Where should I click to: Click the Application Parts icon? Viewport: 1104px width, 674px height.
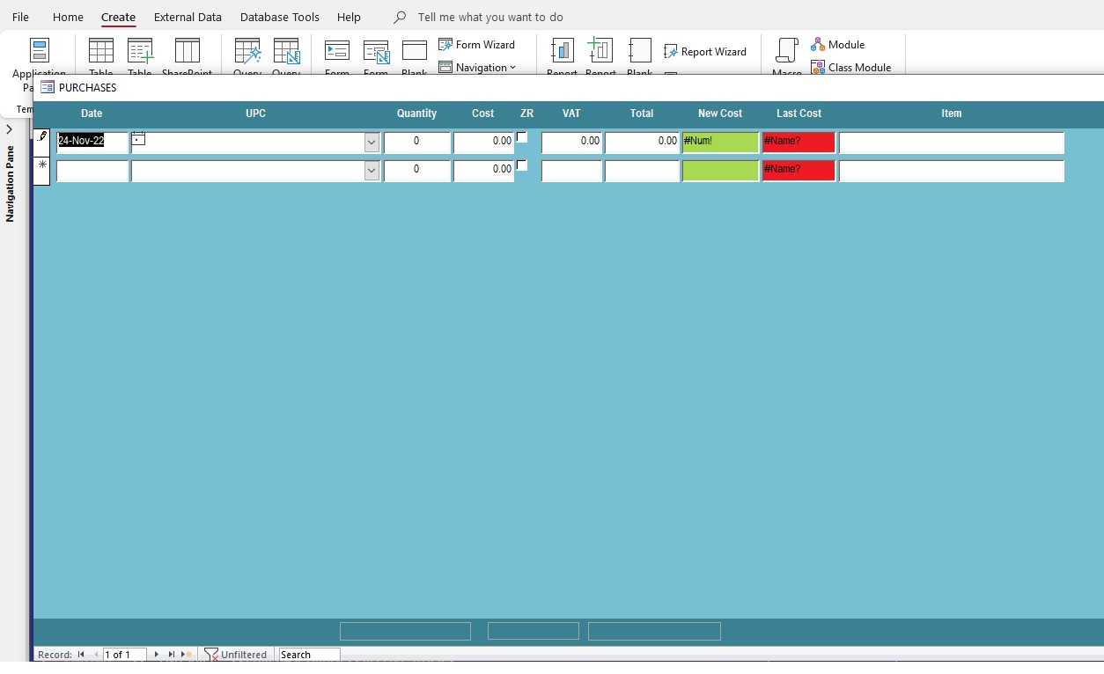point(39,50)
